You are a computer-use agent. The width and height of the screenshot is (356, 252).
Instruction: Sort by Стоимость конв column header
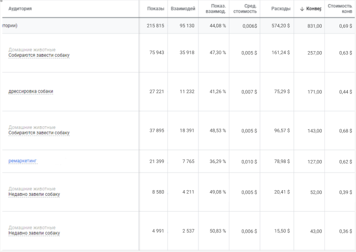click(340, 9)
